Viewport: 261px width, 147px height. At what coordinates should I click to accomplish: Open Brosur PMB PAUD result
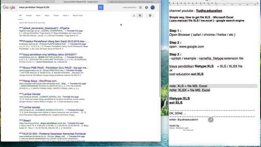point(56,68)
